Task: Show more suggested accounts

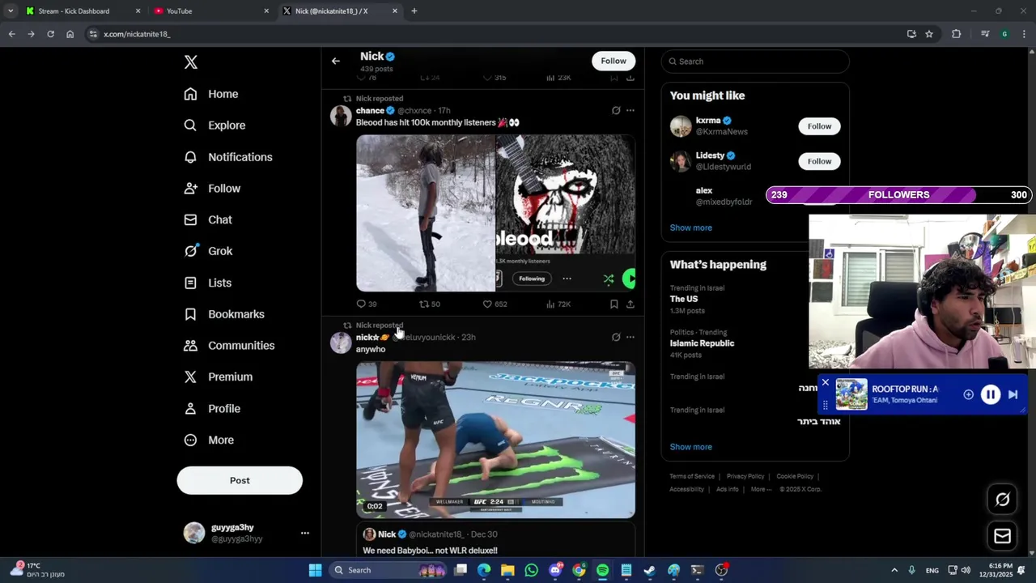Action: (691, 228)
